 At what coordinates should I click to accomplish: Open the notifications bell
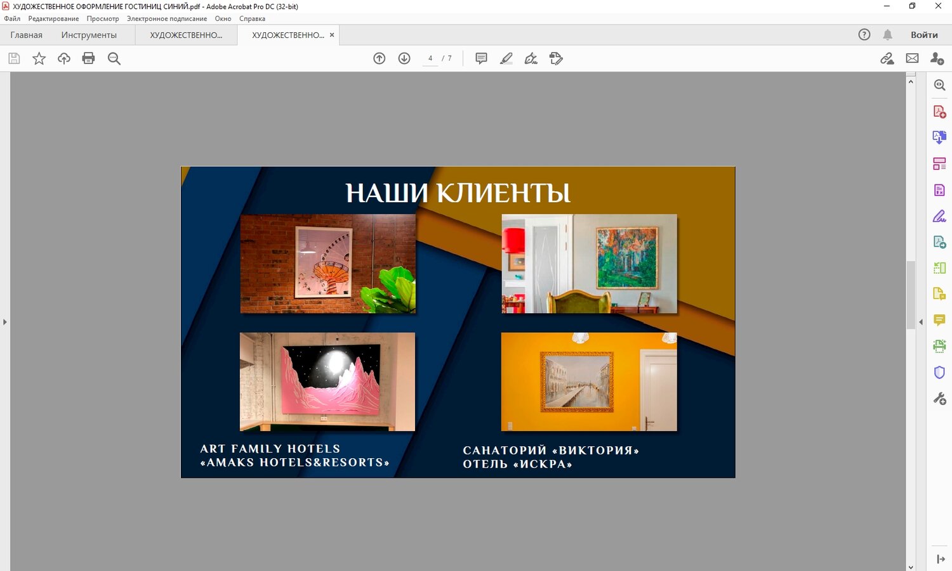887,35
